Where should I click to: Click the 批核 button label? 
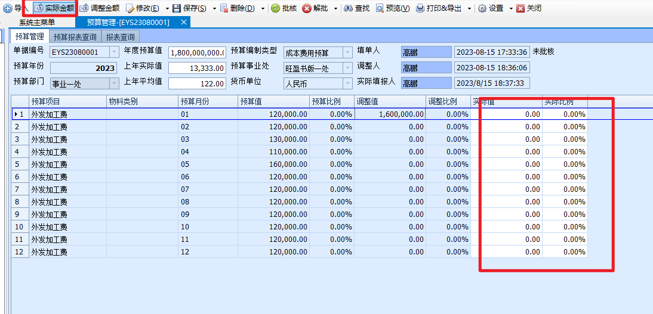289,8
